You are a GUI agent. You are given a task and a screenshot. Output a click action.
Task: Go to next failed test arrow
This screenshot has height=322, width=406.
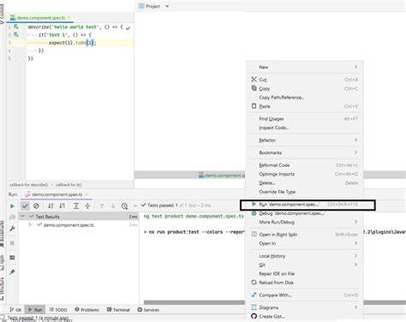(113, 206)
